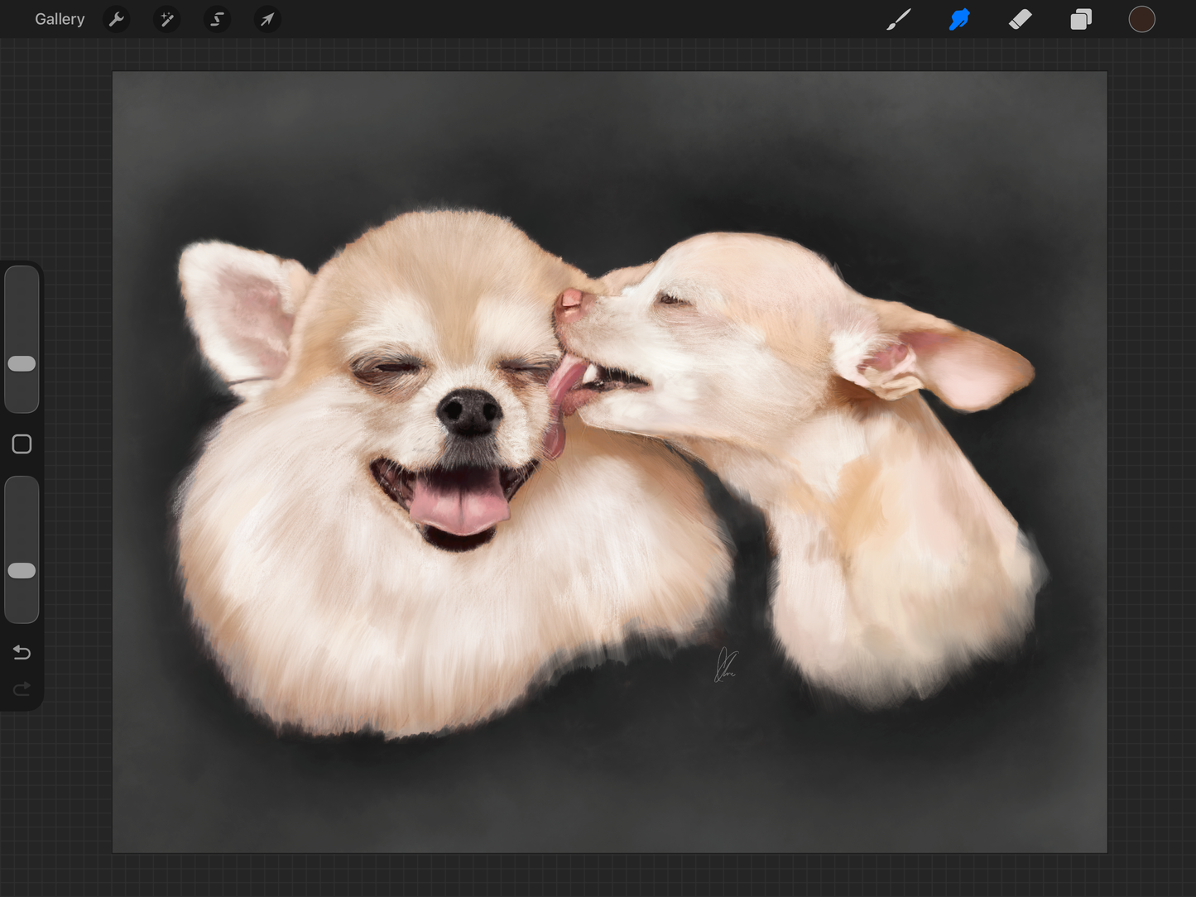Open the Actions wrench menu
This screenshot has height=897, width=1196.
117,19
